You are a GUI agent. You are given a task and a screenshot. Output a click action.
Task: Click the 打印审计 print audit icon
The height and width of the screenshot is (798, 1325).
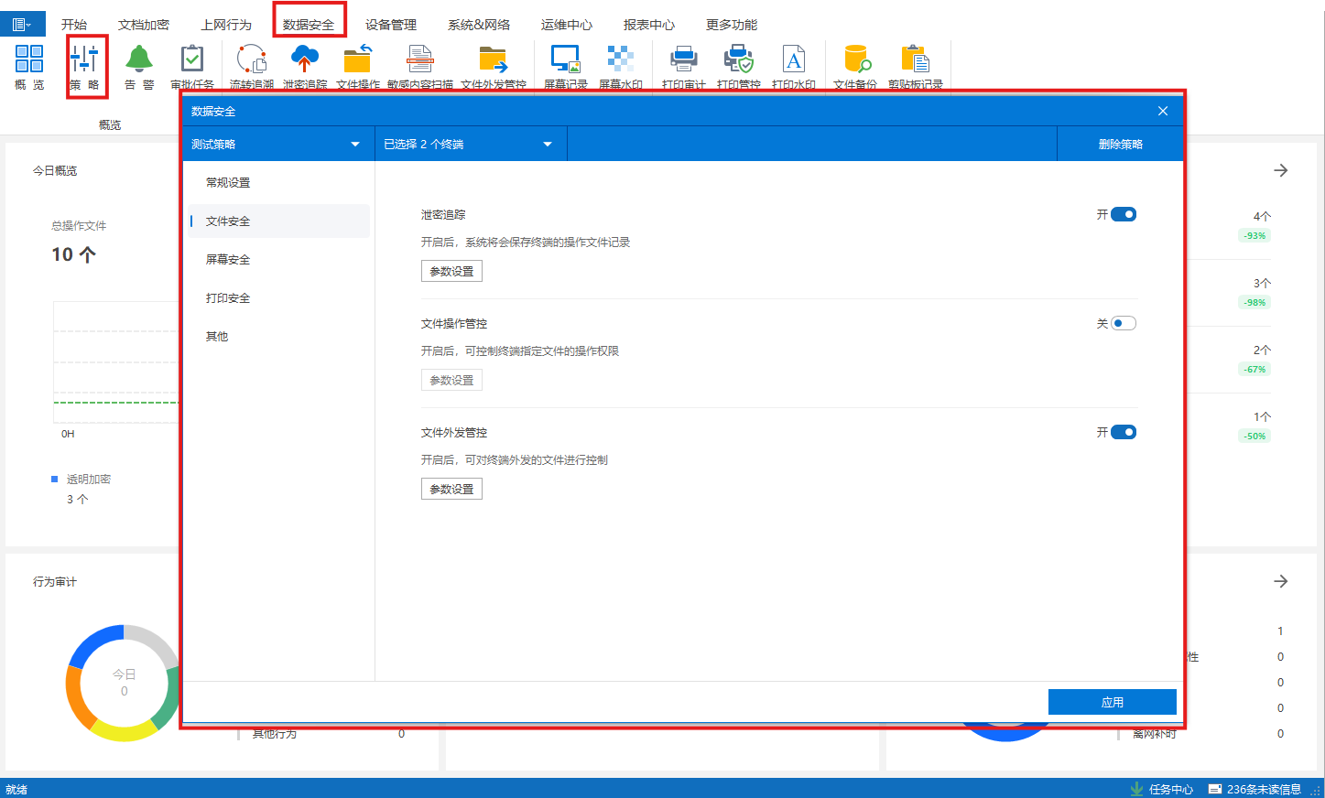683,64
